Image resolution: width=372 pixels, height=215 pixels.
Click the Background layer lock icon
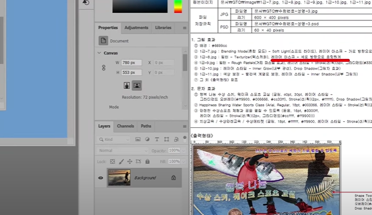pos(174,178)
